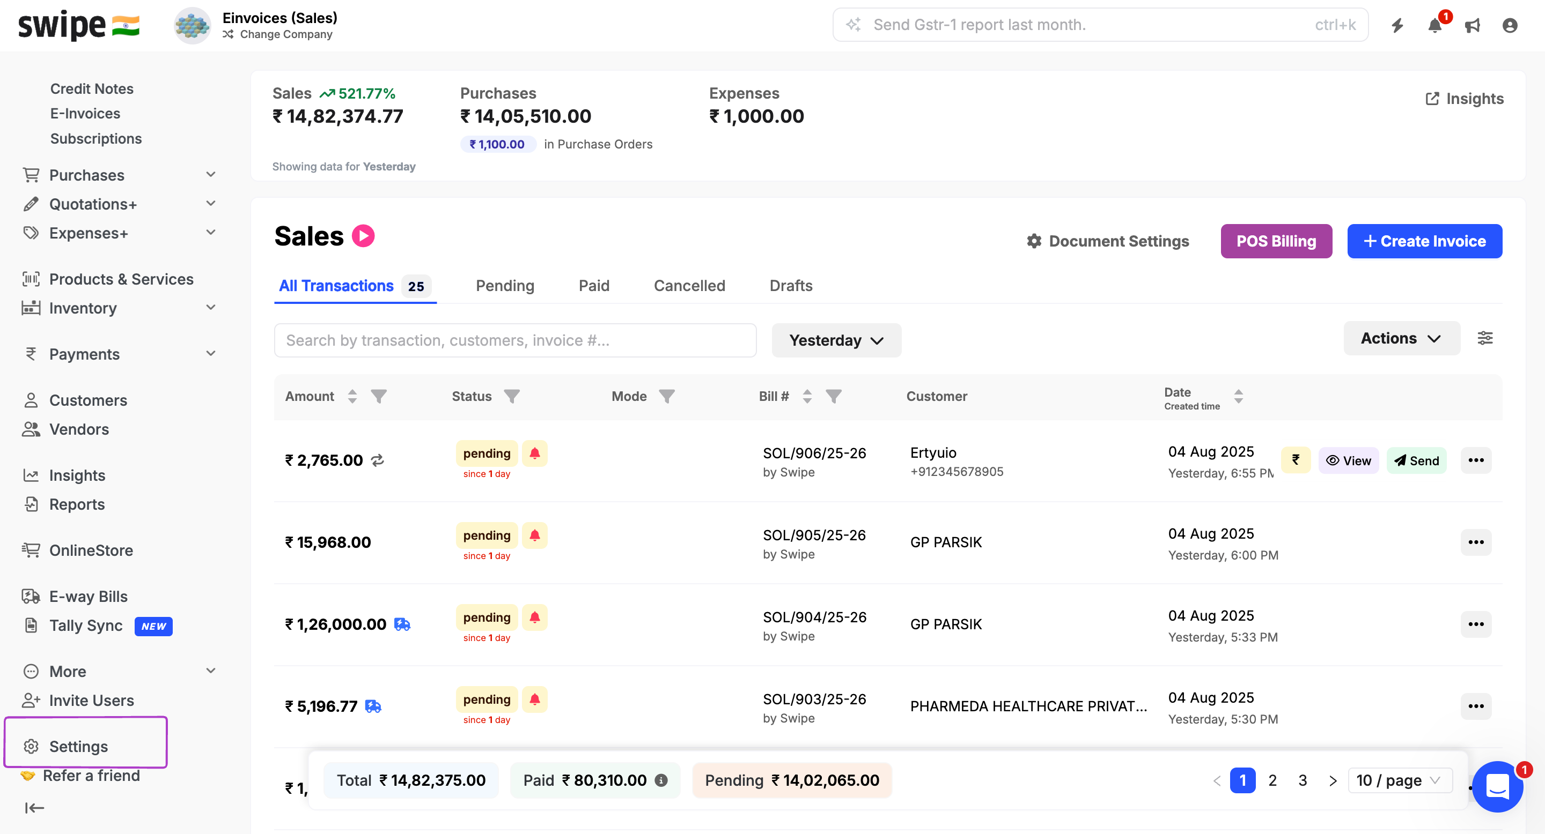
Task: Click reminder bell for SOL/905/25-26 invoice
Action: click(x=534, y=535)
